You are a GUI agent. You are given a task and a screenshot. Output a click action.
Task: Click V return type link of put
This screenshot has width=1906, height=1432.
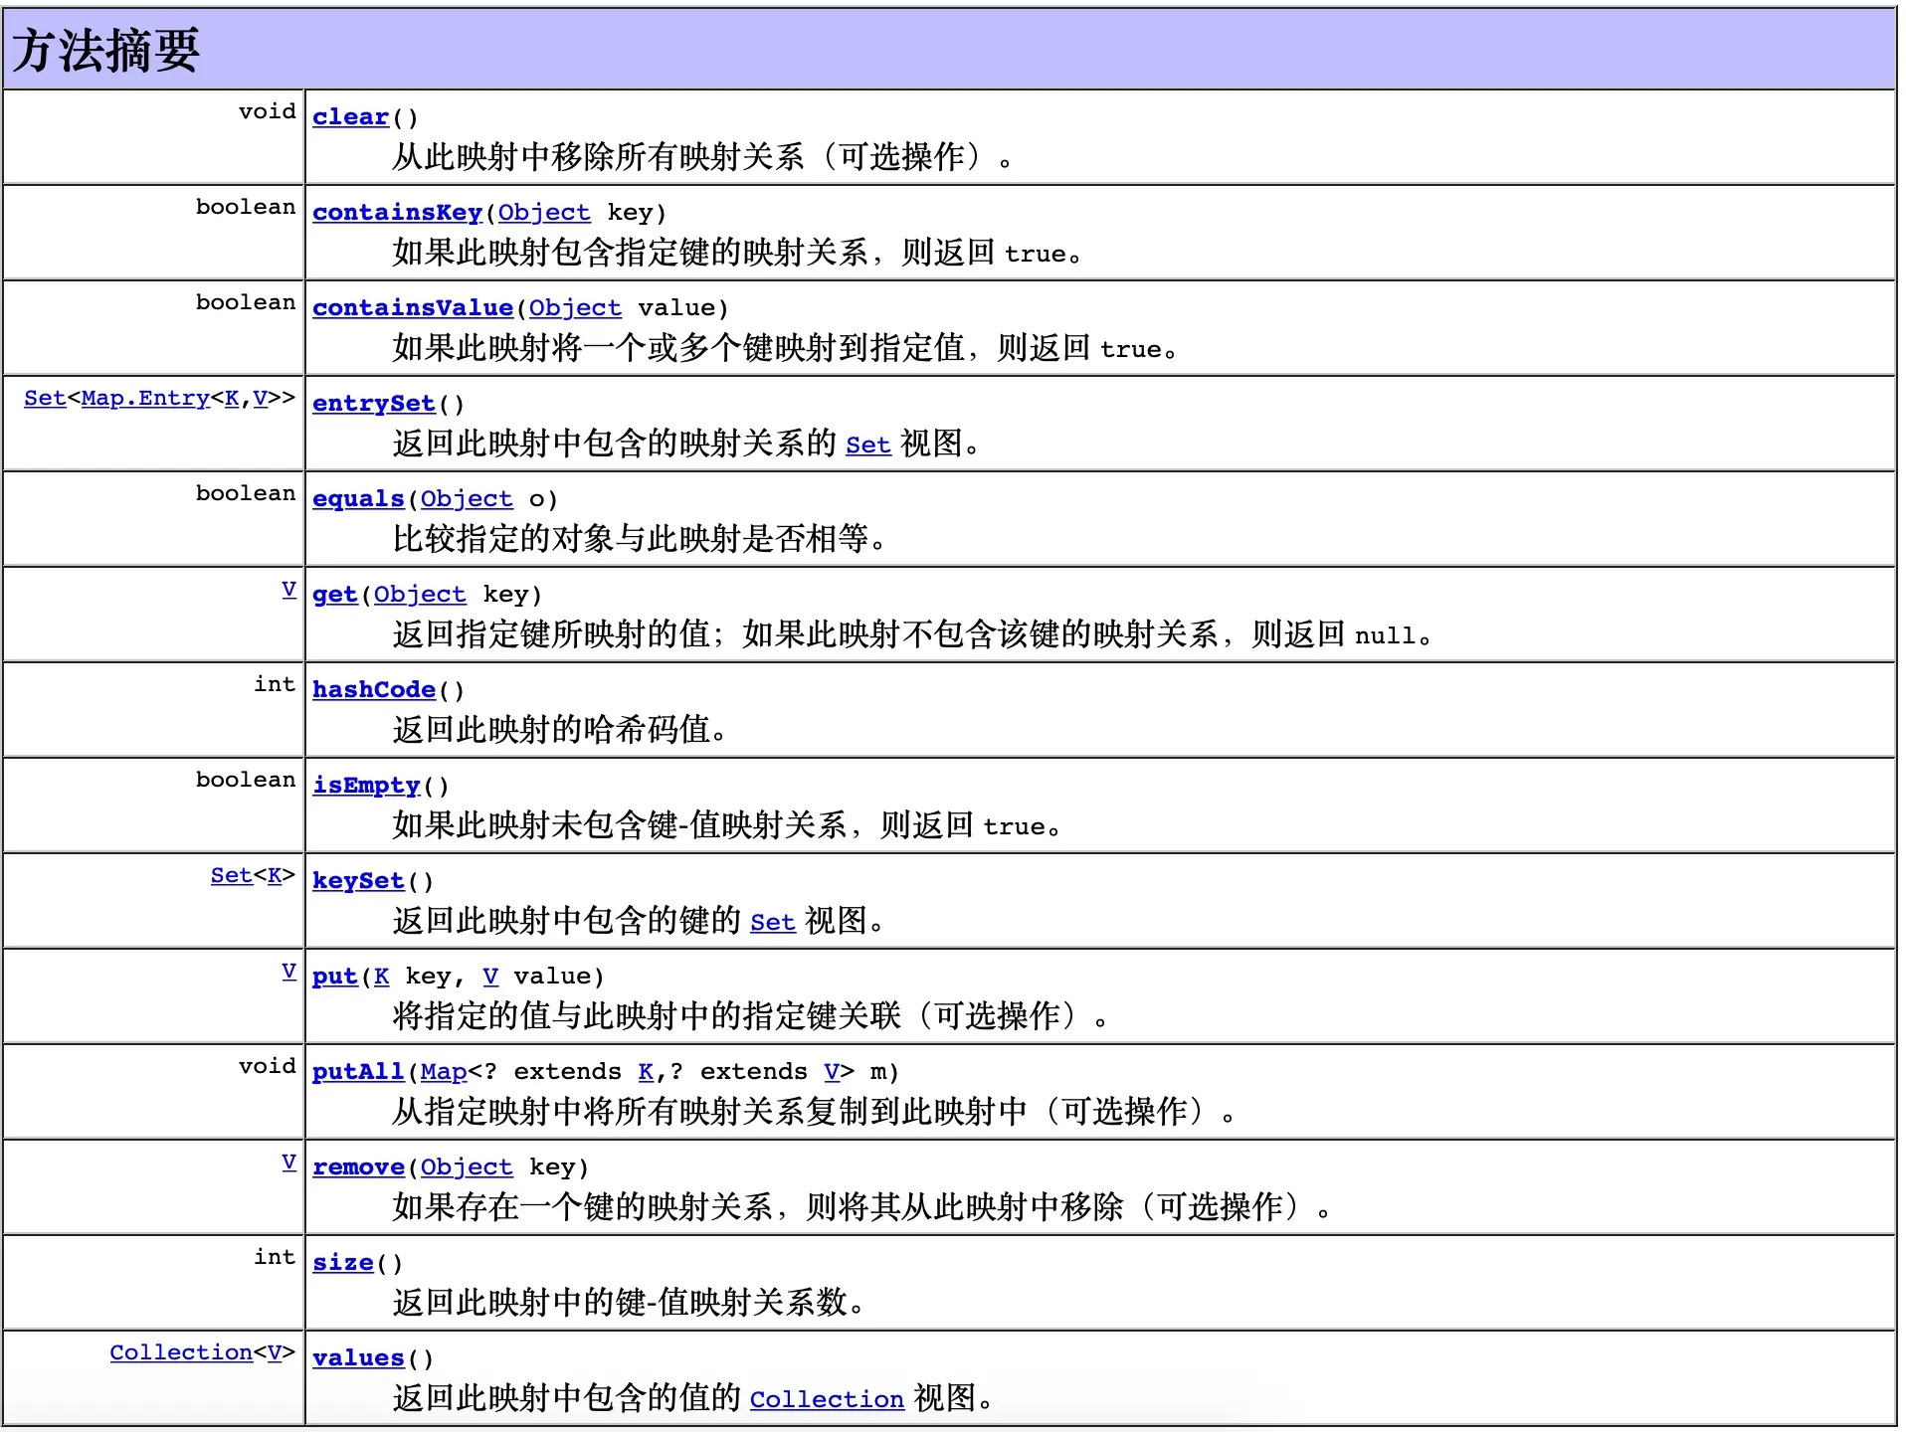[x=288, y=972]
